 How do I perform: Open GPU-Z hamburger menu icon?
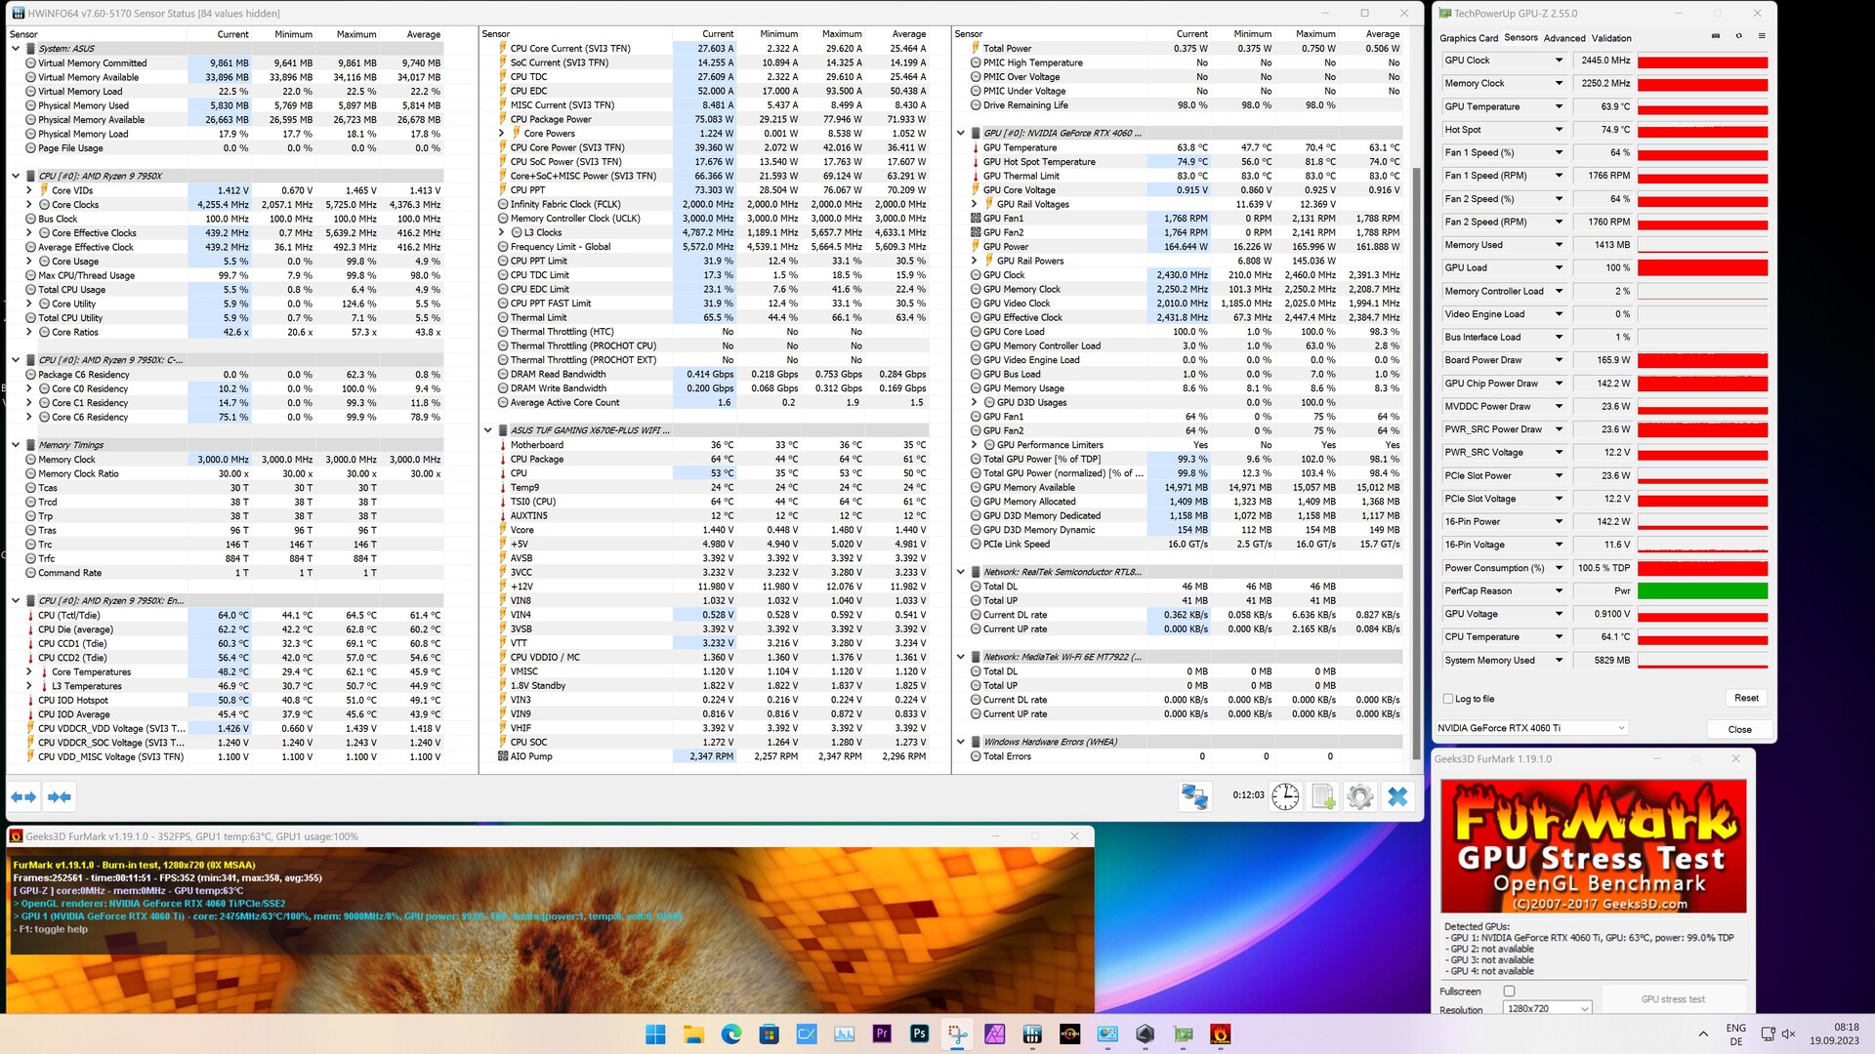[1762, 36]
